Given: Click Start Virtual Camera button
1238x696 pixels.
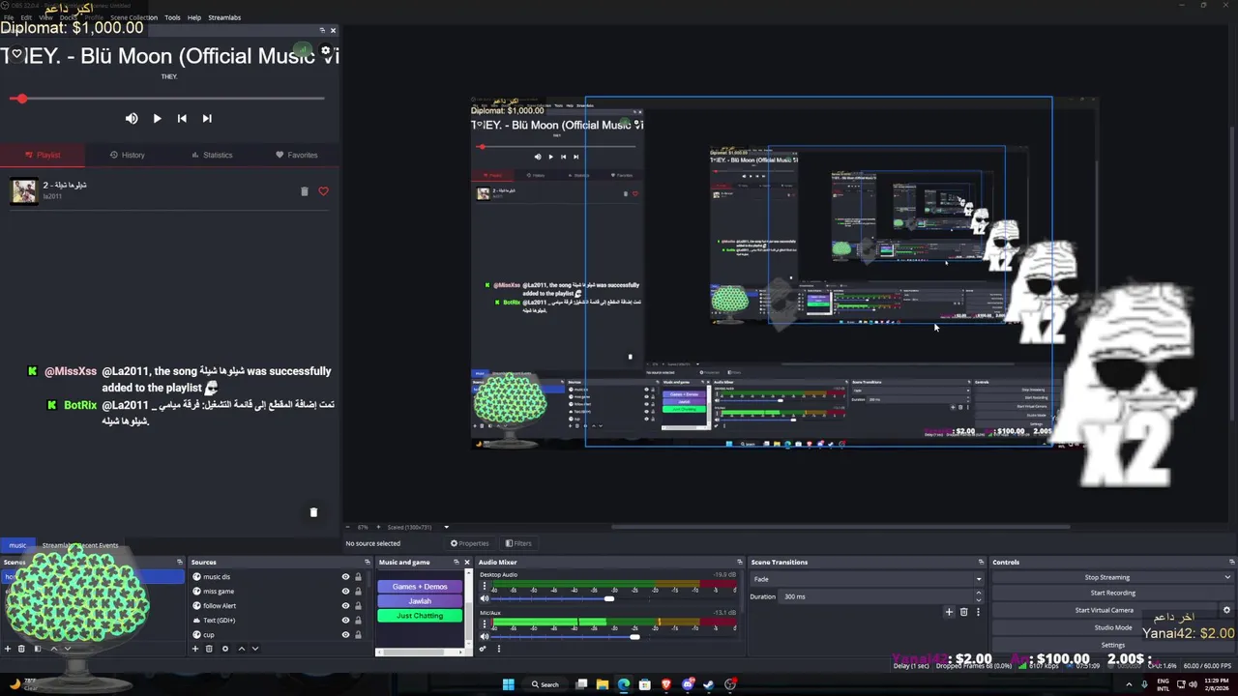Looking at the screenshot, I should click(x=1105, y=610).
